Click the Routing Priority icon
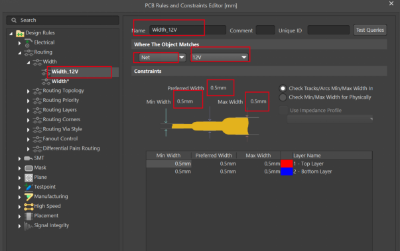Screen dimensions: 400x251 (x=38, y=101)
